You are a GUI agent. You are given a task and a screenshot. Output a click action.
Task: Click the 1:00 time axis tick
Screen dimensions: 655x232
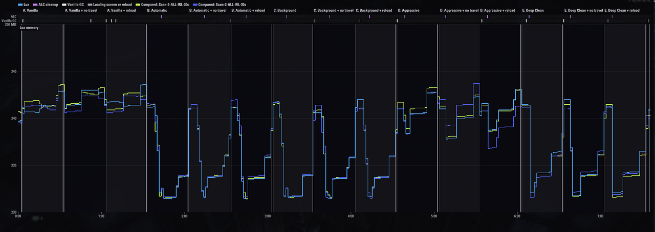(x=101, y=217)
